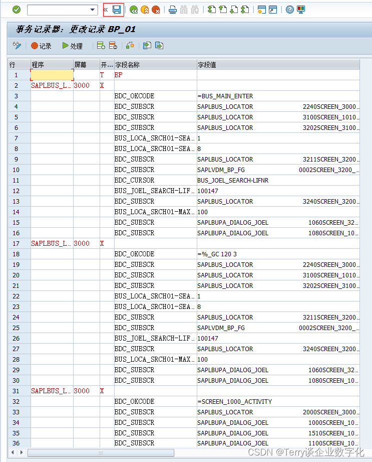Click the generate shortcut icon

pyautogui.click(x=273, y=10)
